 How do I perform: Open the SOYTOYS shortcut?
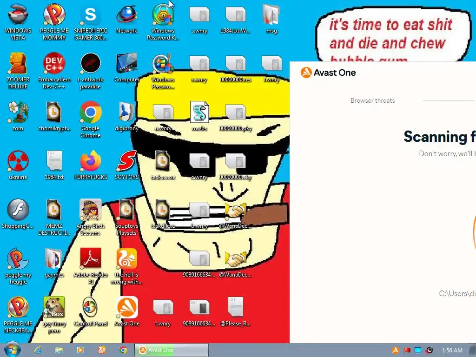126,165
